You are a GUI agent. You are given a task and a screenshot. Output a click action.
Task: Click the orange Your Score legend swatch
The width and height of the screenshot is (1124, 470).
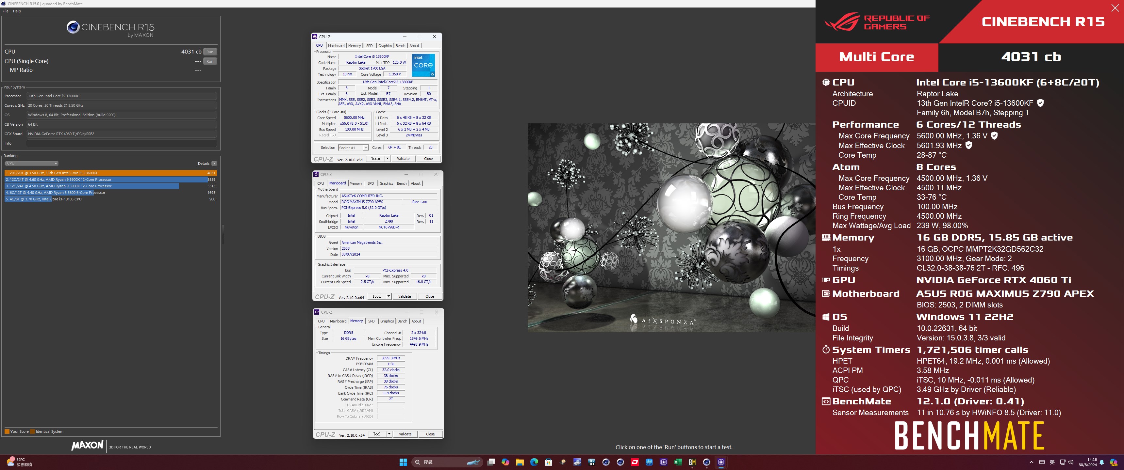(7, 431)
